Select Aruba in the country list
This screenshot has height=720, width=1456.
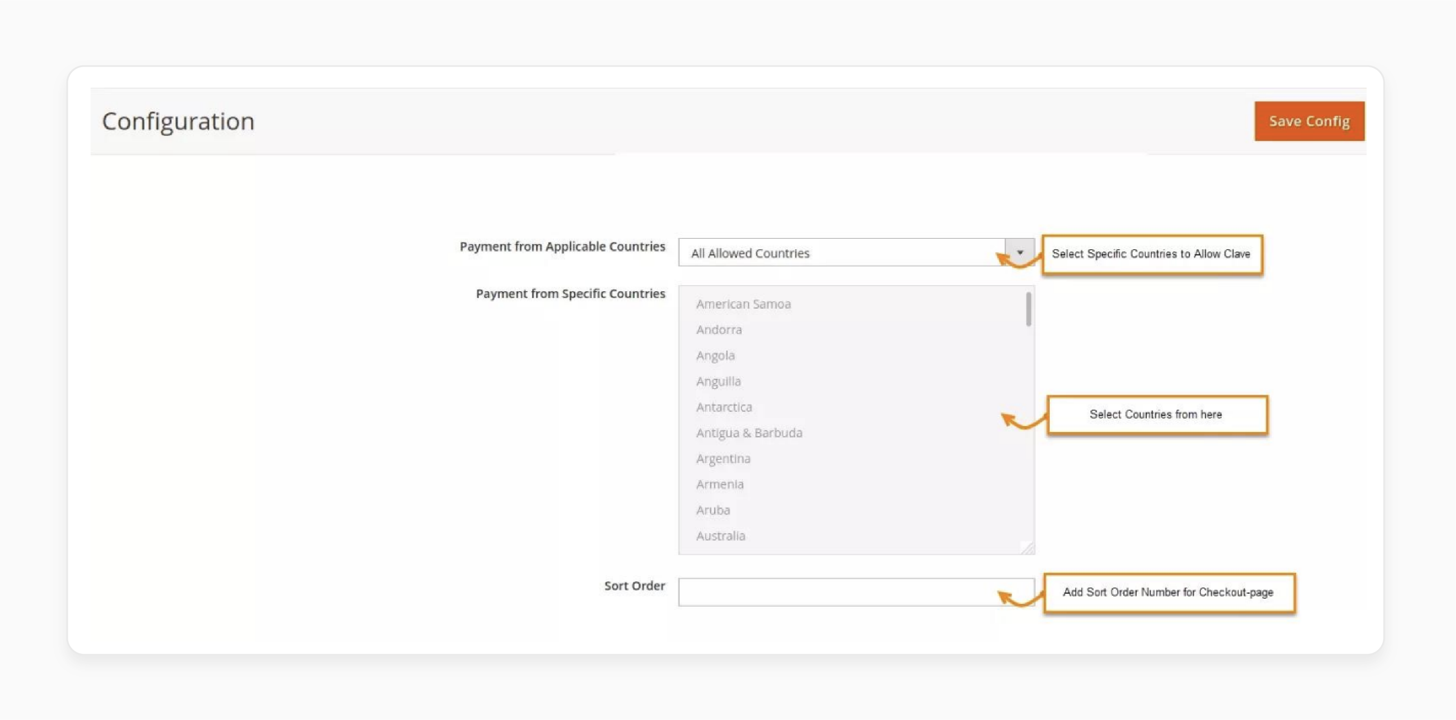tap(713, 510)
